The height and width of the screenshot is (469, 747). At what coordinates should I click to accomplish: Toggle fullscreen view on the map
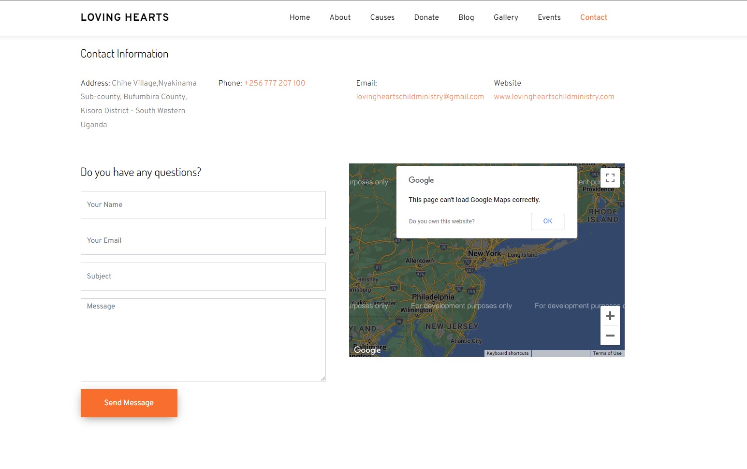[610, 178]
